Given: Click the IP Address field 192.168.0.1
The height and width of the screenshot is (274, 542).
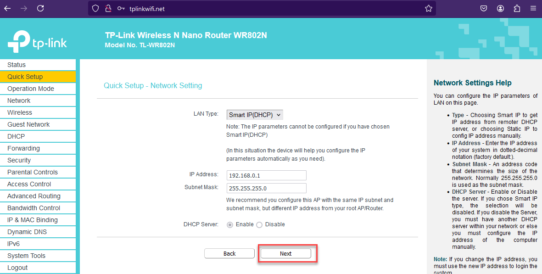Looking at the screenshot, I should [266, 175].
